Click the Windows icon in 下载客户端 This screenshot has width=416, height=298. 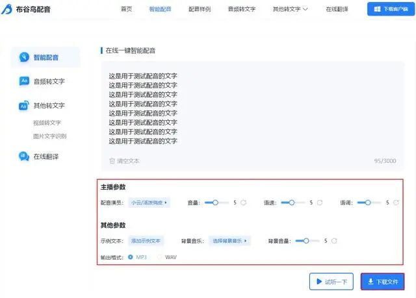pos(377,9)
